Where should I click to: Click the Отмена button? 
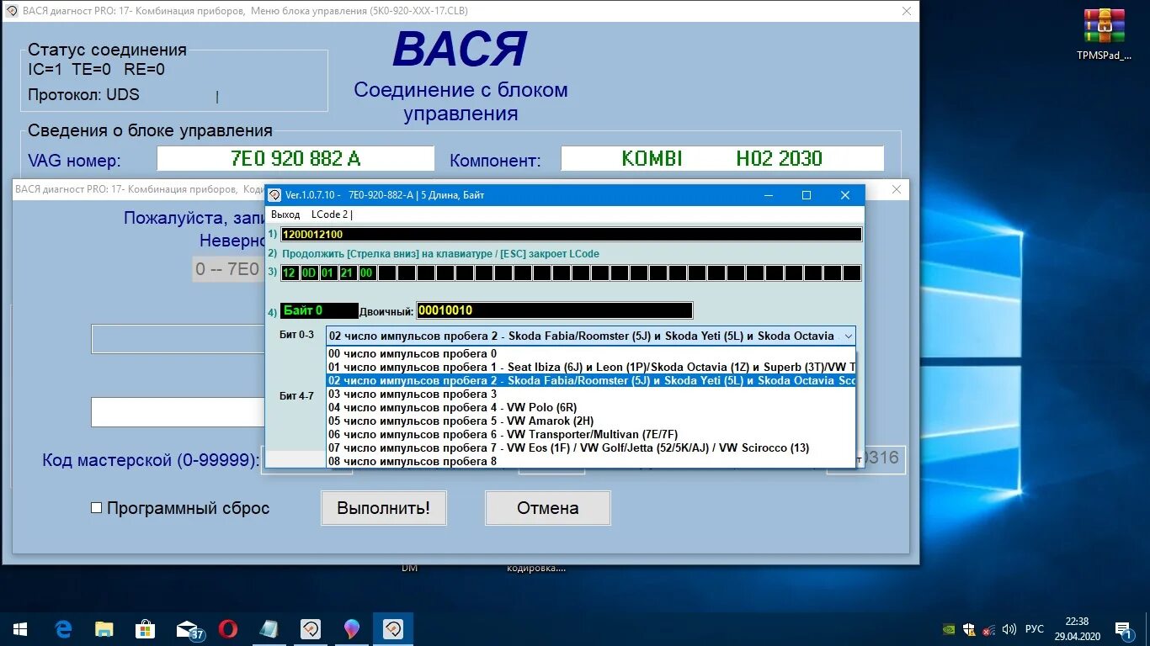click(x=548, y=508)
